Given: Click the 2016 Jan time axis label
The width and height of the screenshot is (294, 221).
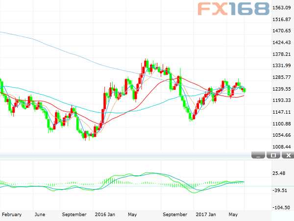Looking at the screenshot, I should 105,215.
